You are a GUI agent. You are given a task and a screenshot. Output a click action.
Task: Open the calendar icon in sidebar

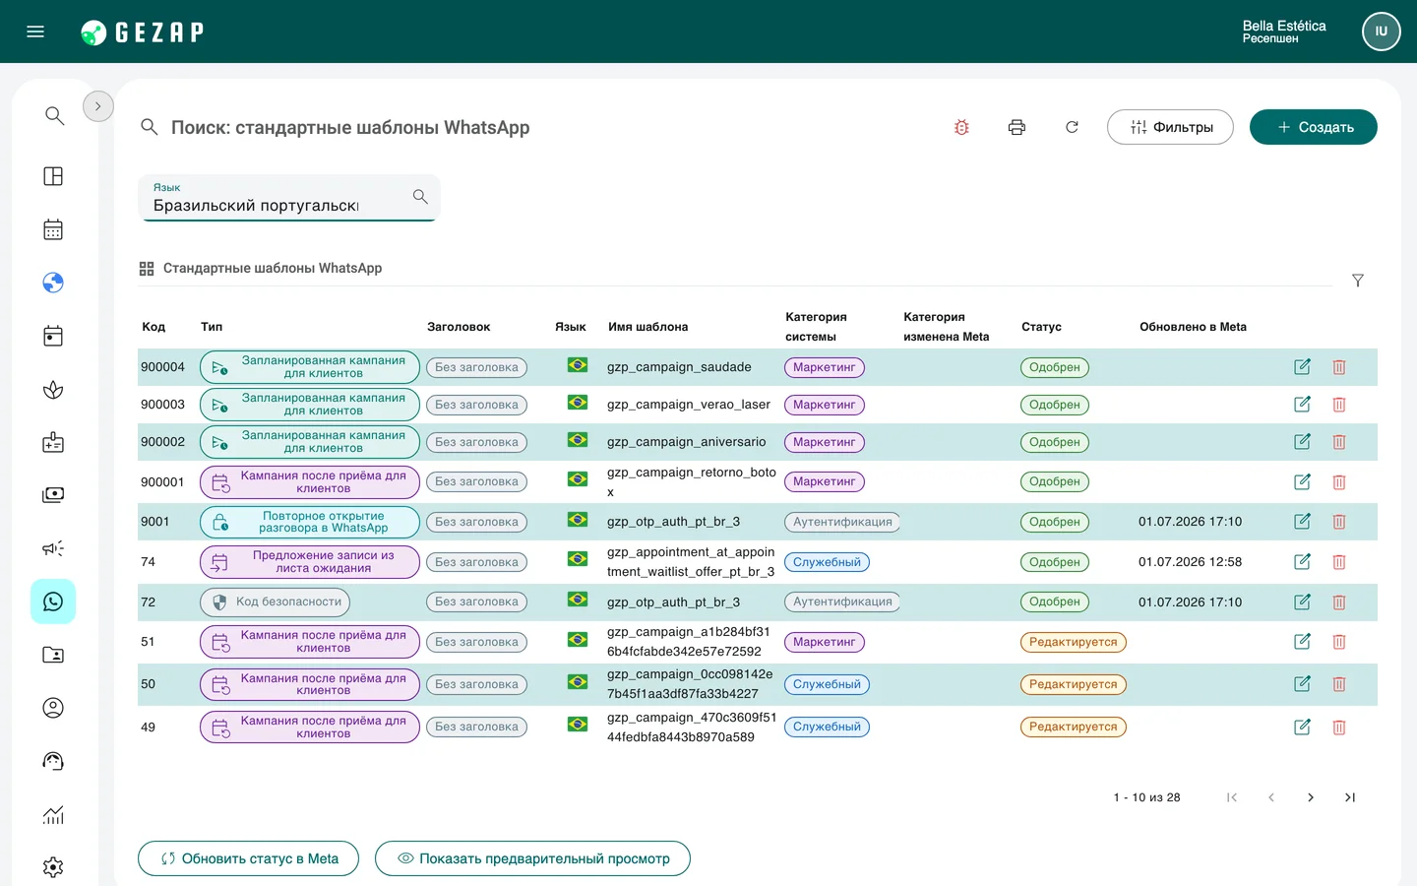coord(53,229)
